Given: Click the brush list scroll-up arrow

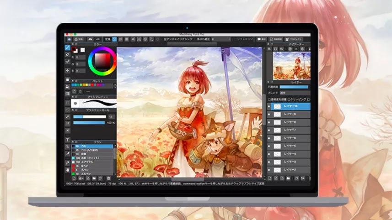Looking at the screenshot, I should pyautogui.click(x=115, y=146).
